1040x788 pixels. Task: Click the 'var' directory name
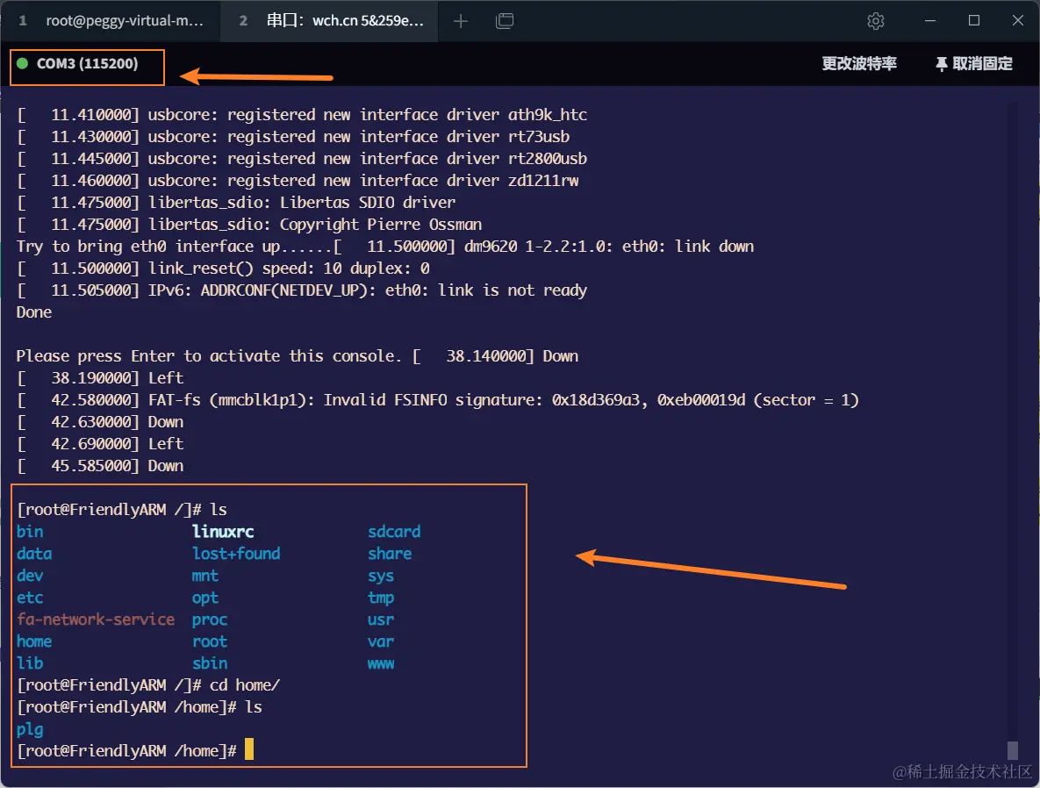pyautogui.click(x=381, y=641)
